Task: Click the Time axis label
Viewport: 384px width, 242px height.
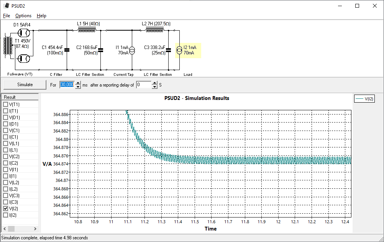Action: pos(211,229)
